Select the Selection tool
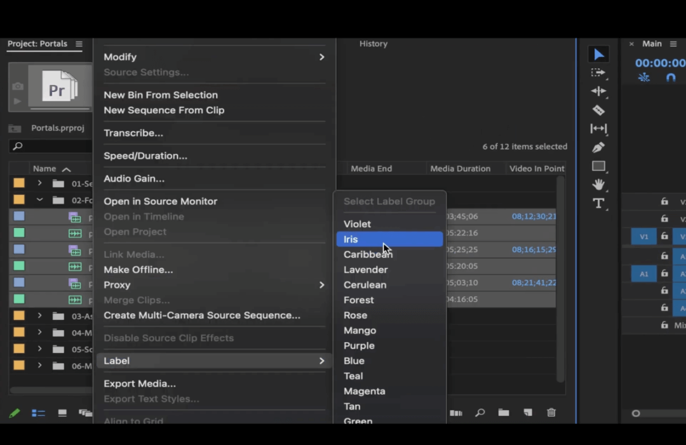686x445 pixels. 598,53
